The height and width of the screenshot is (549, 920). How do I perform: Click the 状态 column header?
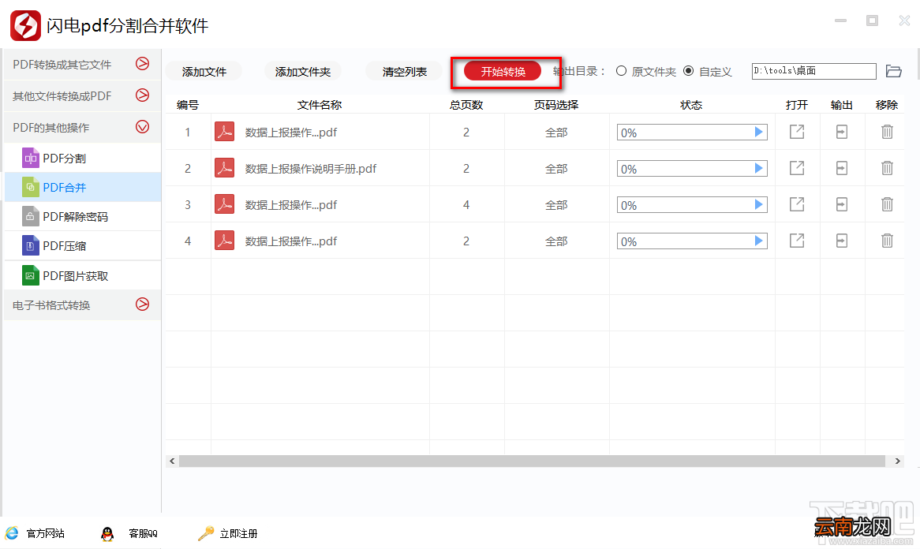(691, 105)
